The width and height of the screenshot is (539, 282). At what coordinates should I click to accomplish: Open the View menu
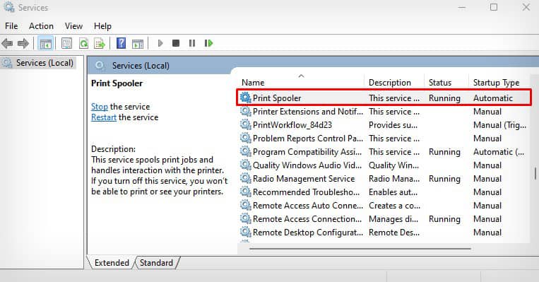pyautogui.click(x=73, y=26)
